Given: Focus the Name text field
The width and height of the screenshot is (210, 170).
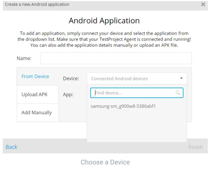Looking at the screenshot, I should coord(116,59).
